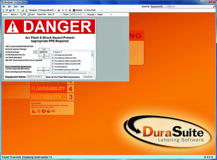
Task: Click the Arc Flash Boundary value field
Action: point(44,58)
